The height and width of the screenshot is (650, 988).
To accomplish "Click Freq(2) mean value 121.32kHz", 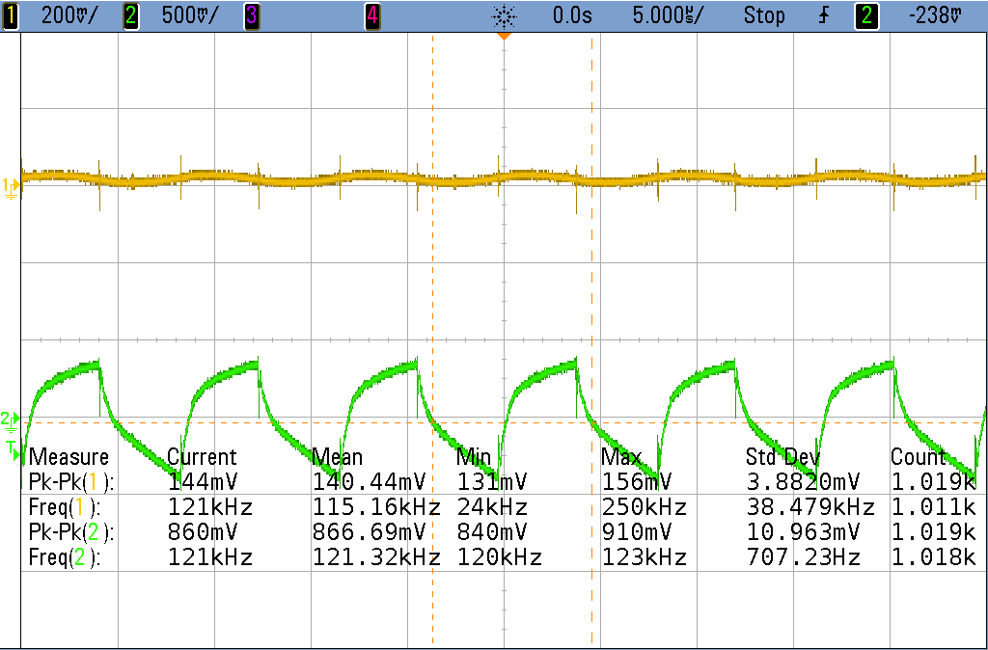I will tap(376, 557).
